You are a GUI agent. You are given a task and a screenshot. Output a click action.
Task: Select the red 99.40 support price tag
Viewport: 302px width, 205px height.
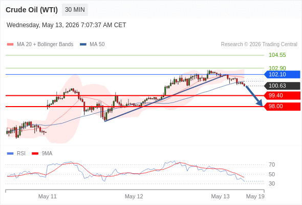click(282, 95)
